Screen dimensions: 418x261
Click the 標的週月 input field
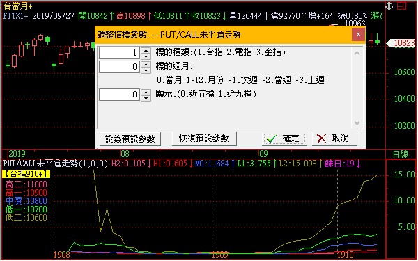(119, 67)
